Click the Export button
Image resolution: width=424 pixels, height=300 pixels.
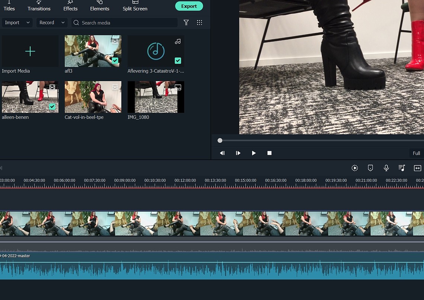pyautogui.click(x=189, y=6)
